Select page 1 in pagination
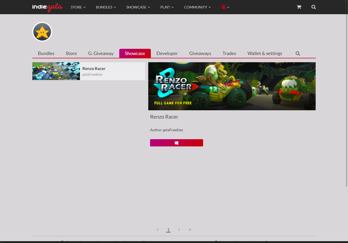 click(168, 230)
